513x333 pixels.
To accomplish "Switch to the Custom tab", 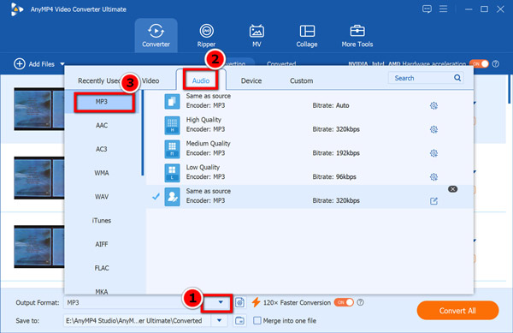I will coord(301,80).
